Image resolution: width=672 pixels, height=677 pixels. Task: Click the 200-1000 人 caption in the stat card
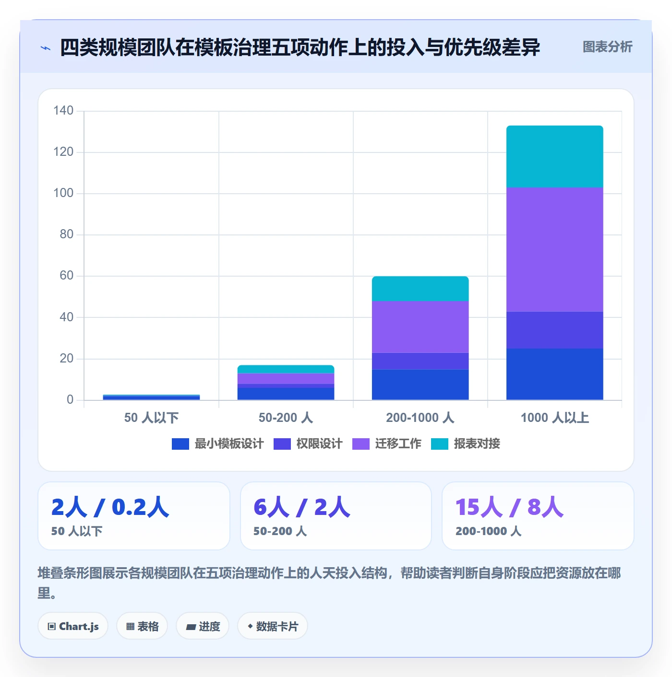489,531
